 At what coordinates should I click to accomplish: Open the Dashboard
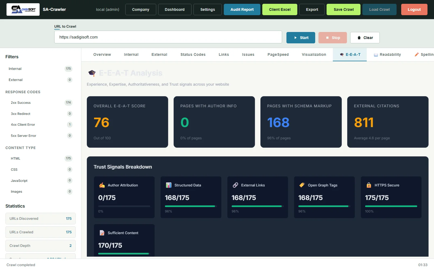pyautogui.click(x=175, y=9)
